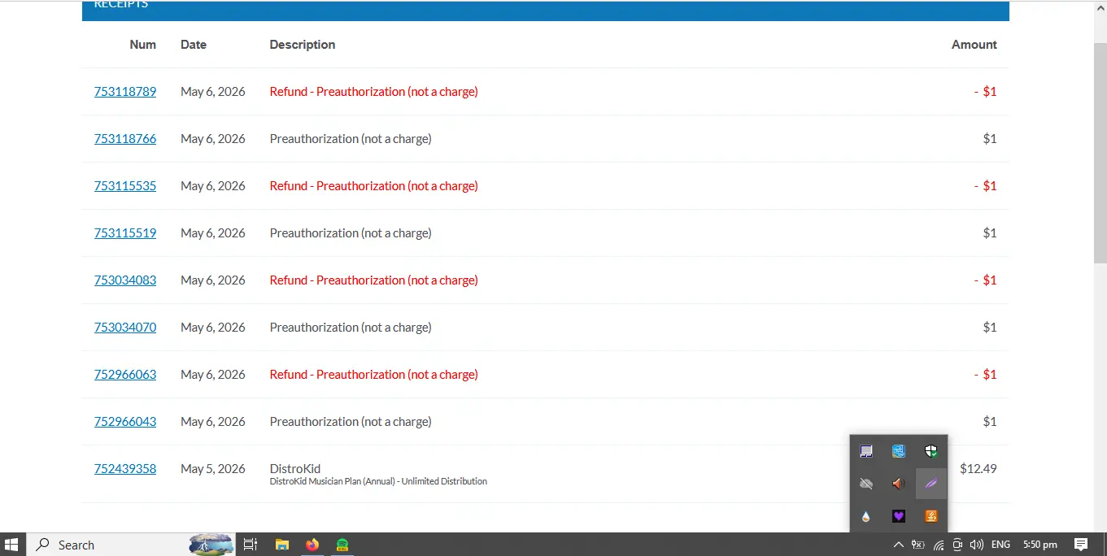
Task: Open the orange Java tray icon
Action: 931,516
